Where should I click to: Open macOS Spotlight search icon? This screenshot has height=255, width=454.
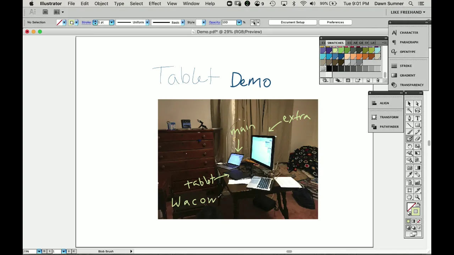click(411, 4)
